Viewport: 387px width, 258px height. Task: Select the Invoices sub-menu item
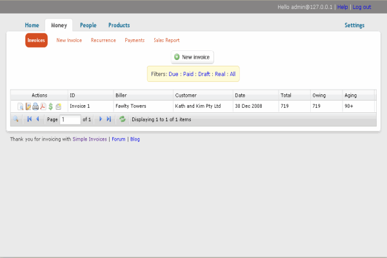click(x=36, y=40)
